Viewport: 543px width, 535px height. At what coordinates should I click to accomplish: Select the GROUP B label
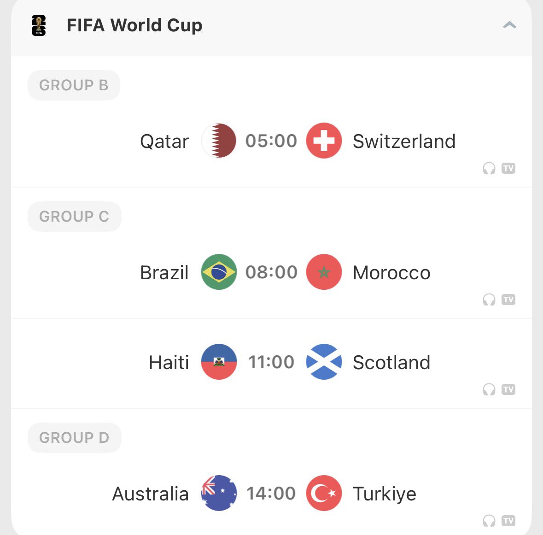(x=74, y=85)
